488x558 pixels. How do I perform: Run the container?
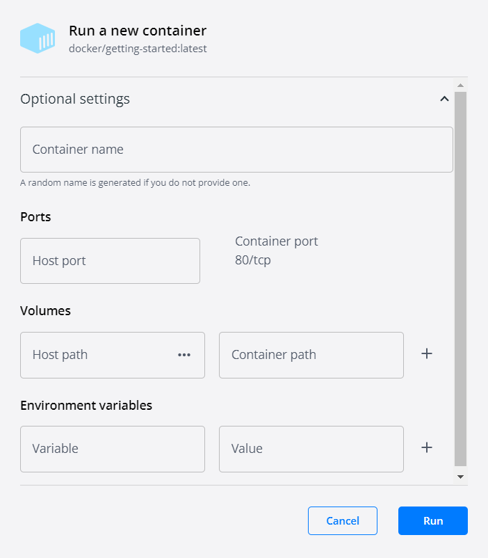pyautogui.click(x=432, y=520)
